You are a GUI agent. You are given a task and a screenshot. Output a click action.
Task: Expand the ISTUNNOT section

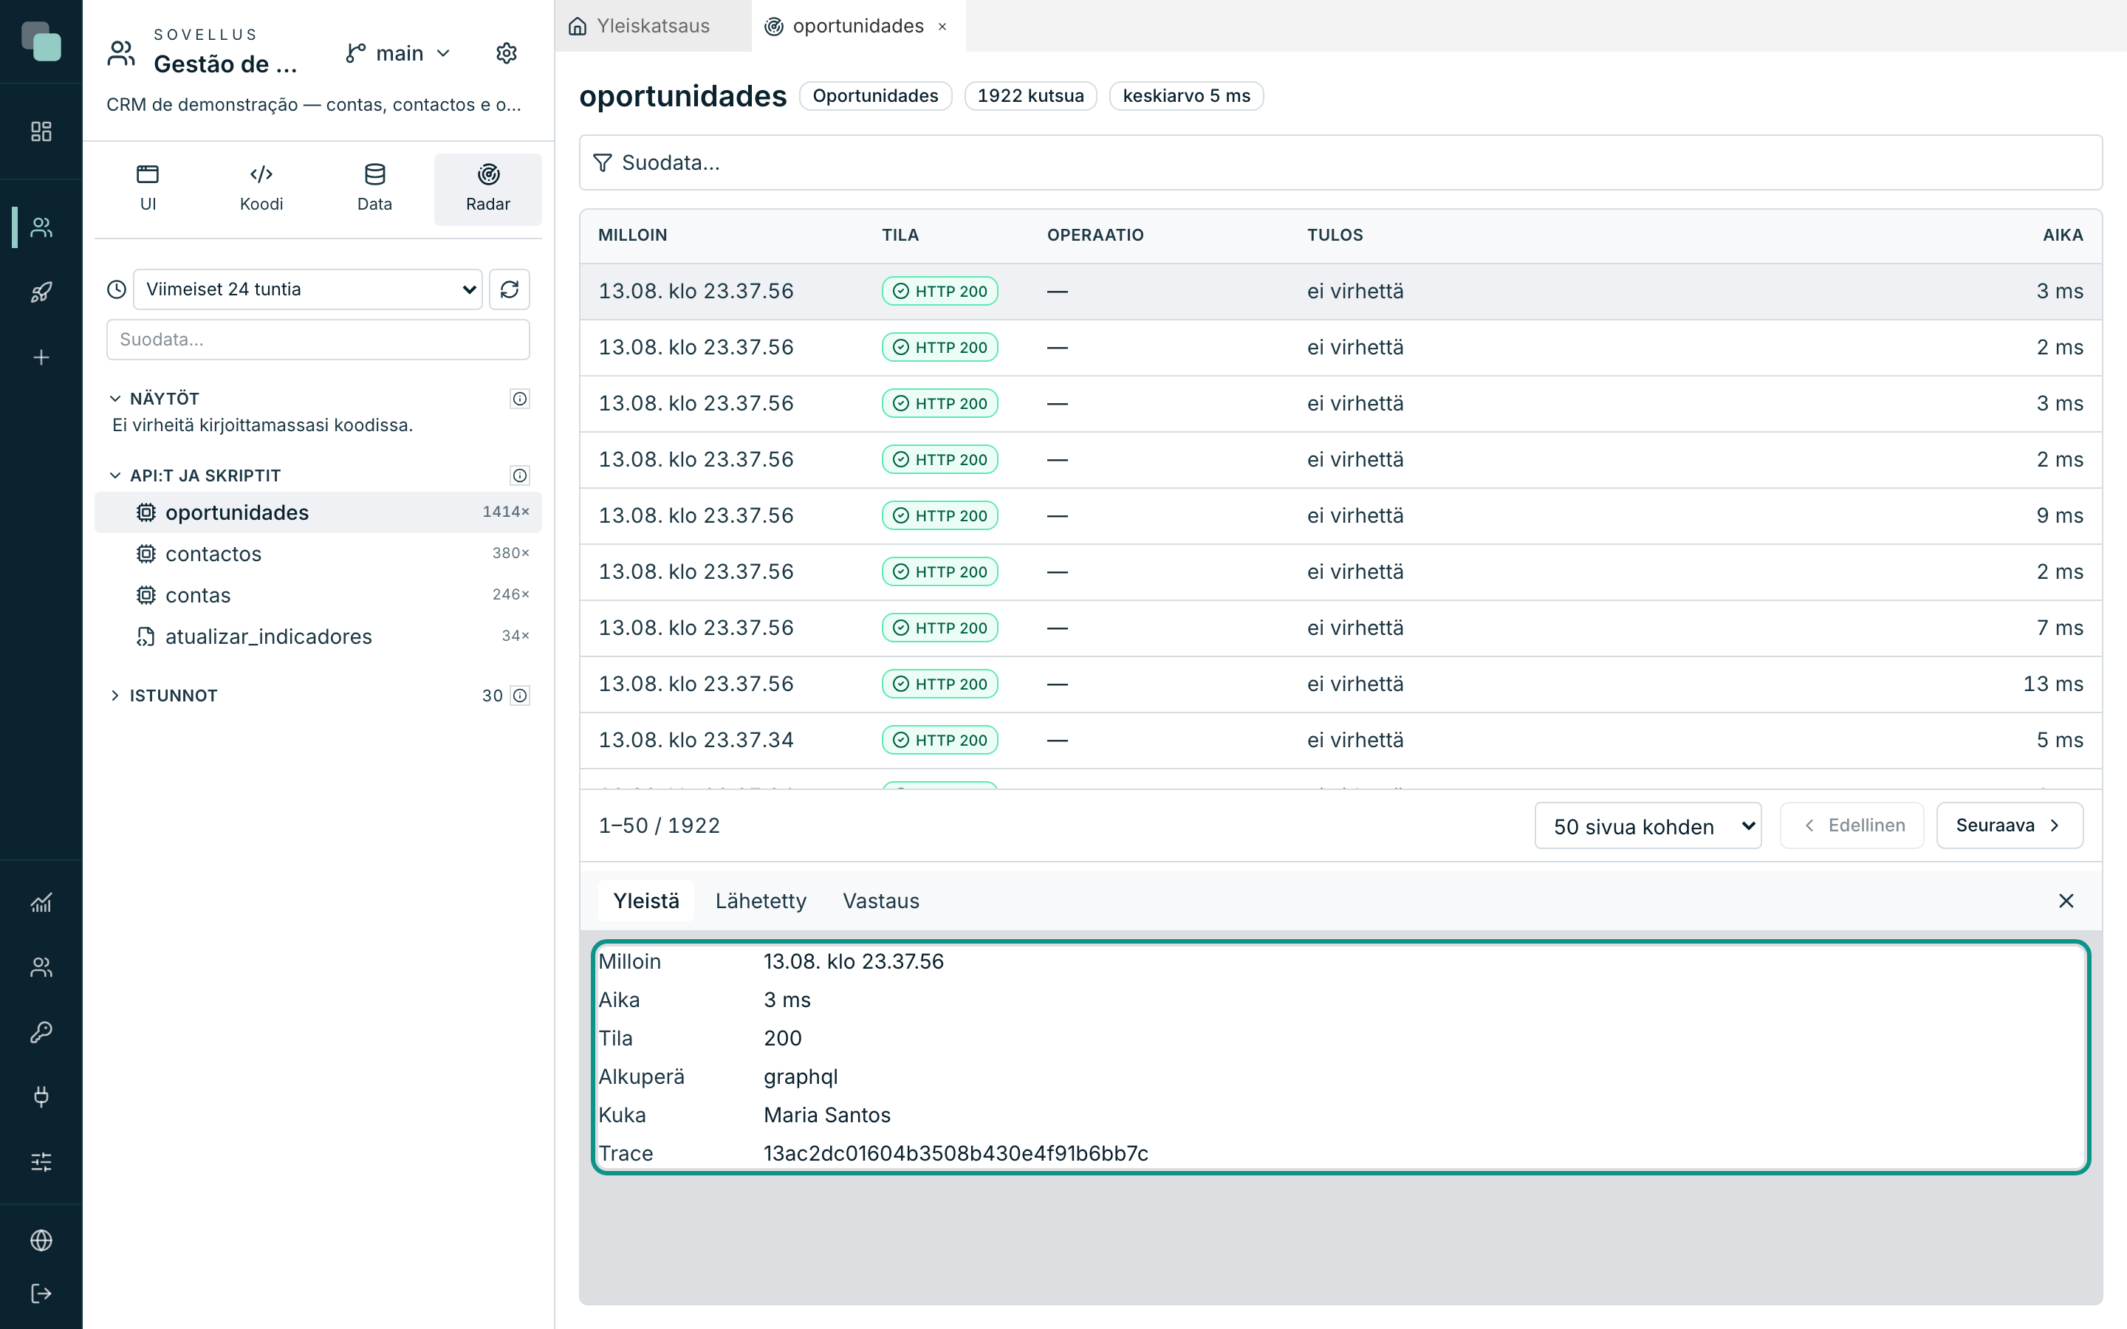[173, 696]
